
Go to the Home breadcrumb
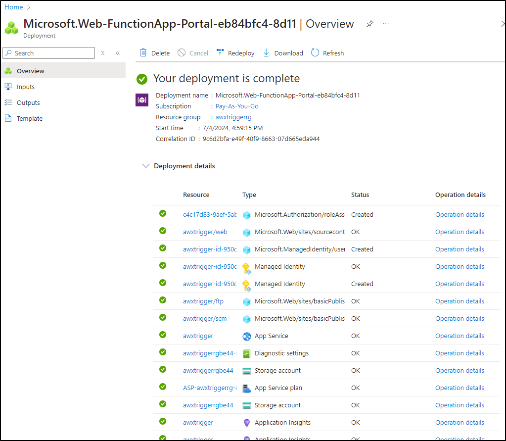tap(13, 7)
